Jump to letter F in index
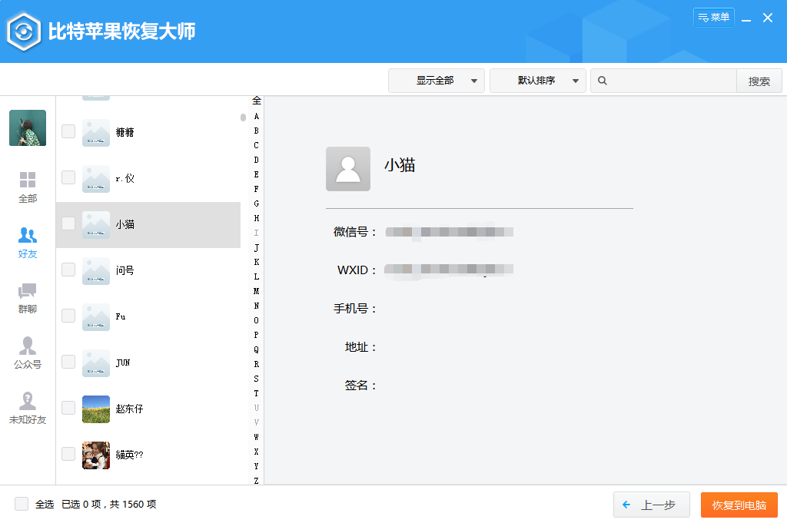 coord(257,189)
